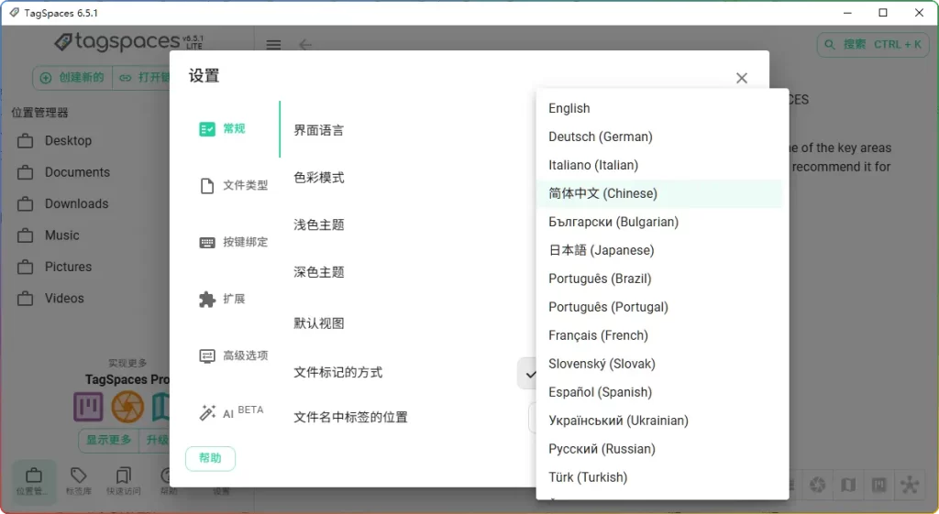The width and height of the screenshot is (939, 514).
Task: Click the tagspaces logo in sidebar
Action: pos(128,41)
